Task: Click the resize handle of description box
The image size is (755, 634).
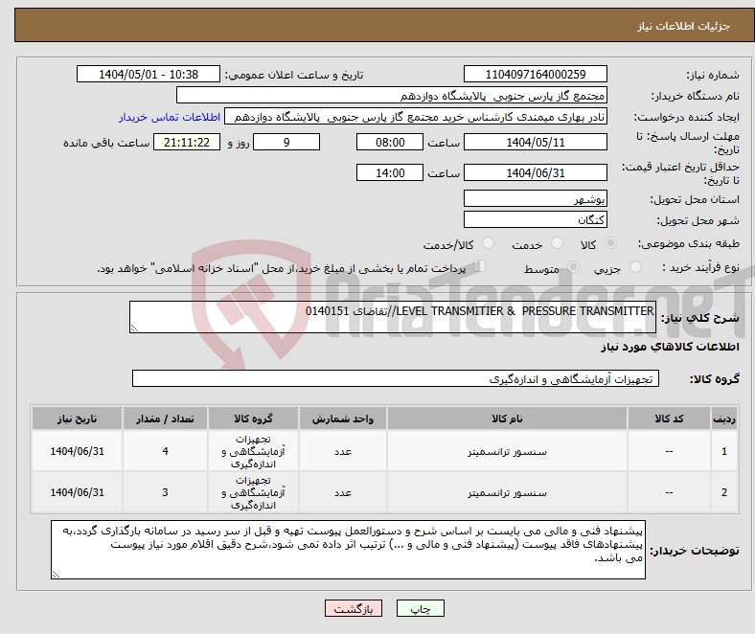Action: (x=134, y=328)
